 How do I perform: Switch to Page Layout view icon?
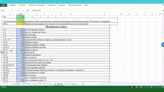[x=137, y=87]
